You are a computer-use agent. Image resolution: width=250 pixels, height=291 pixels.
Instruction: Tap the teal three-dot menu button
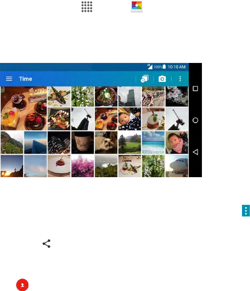click(246, 211)
